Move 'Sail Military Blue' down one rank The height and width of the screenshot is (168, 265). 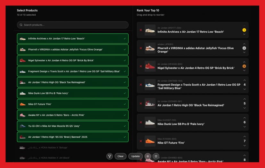click(x=245, y=89)
